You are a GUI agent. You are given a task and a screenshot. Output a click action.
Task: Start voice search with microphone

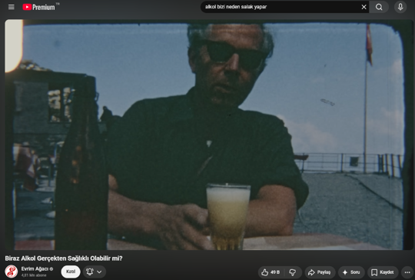click(x=400, y=7)
